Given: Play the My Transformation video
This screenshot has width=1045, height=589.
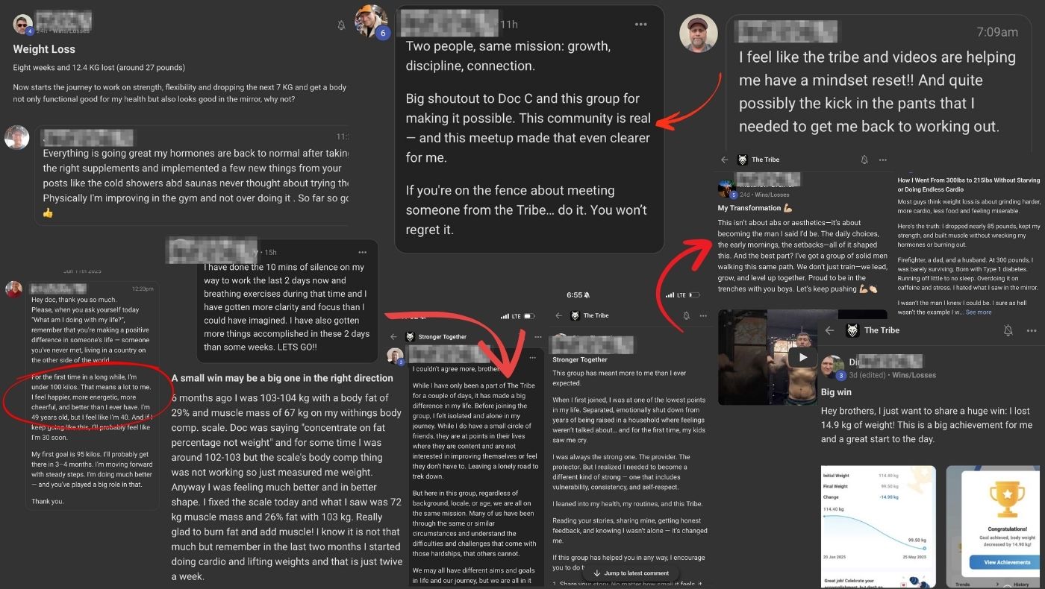Looking at the screenshot, I should (x=802, y=356).
